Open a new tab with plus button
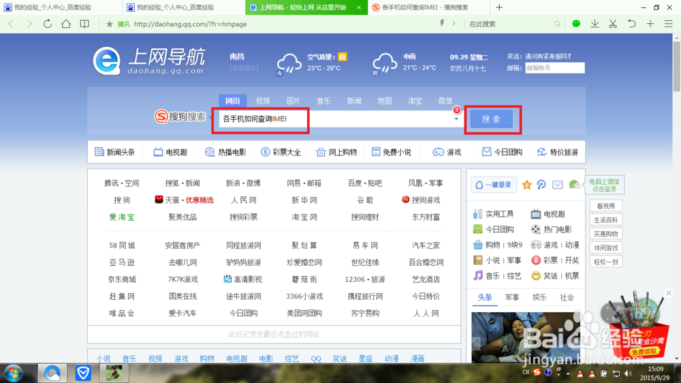681x383 pixels. [499, 7]
